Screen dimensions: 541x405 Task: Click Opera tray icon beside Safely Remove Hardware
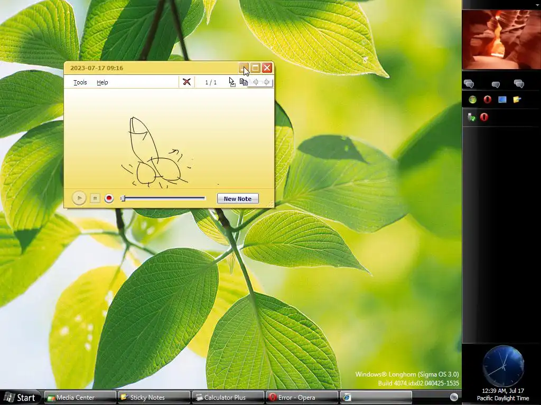coord(484,118)
